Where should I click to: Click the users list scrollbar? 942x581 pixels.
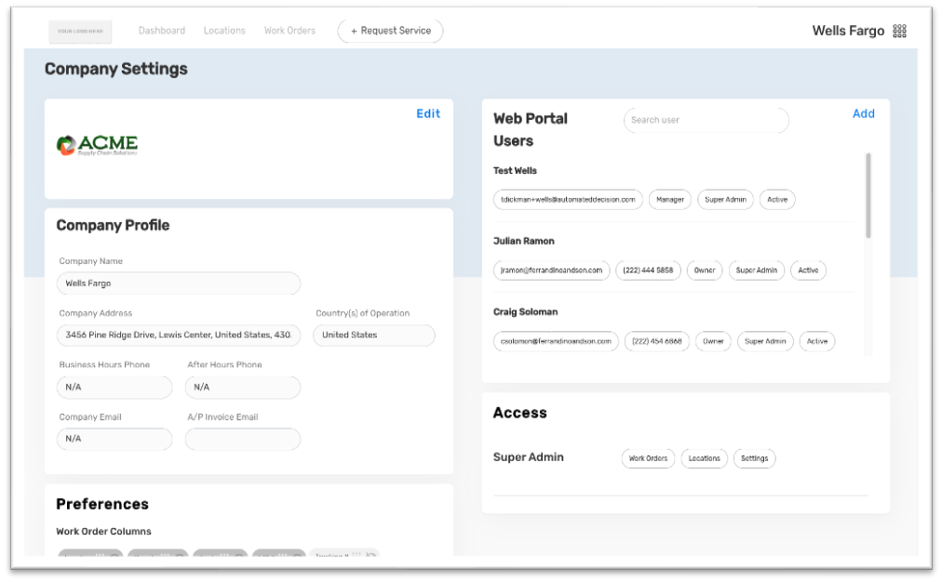point(868,195)
